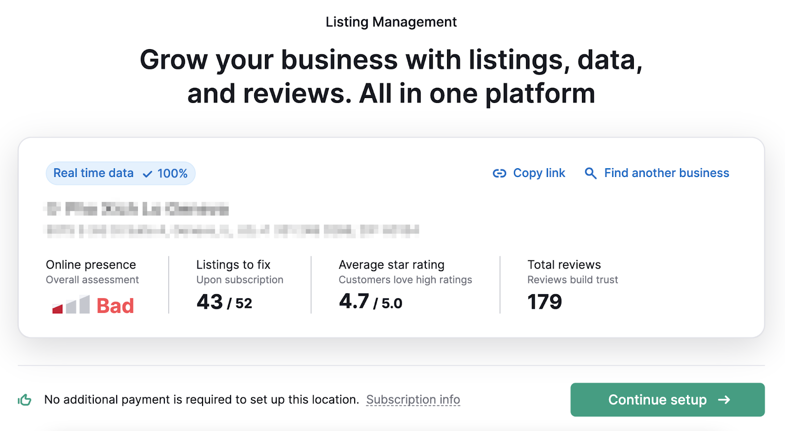Screen dimensions: 785x431
Task: Open the Subscription info link
Action: (x=413, y=400)
